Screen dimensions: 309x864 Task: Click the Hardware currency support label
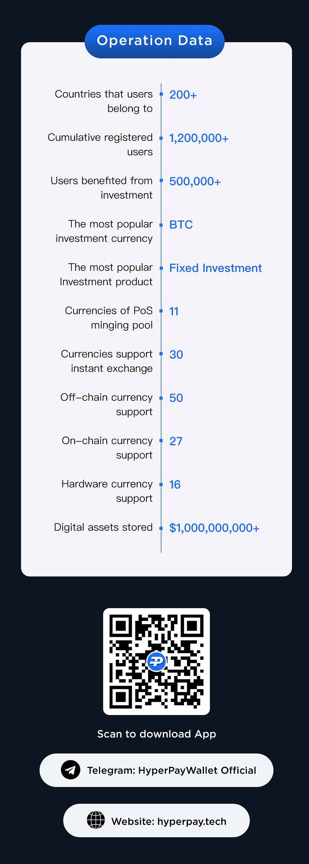click(x=107, y=491)
